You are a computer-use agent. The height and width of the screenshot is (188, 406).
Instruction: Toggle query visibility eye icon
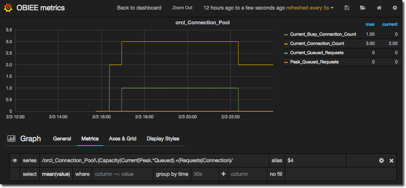(15, 161)
